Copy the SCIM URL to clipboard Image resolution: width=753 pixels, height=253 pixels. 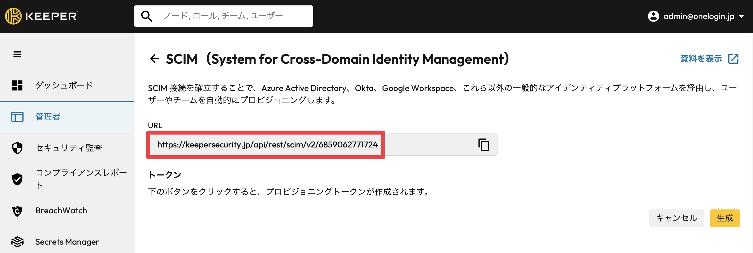[x=484, y=145]
